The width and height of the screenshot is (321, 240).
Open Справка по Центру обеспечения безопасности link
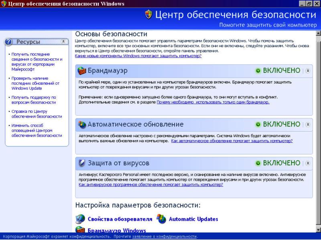37,114
